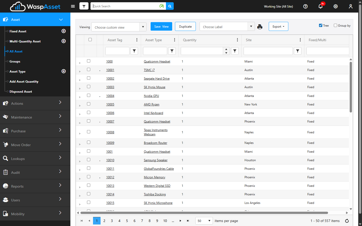Check the select-all header checkbox
The image size is (362, 226).
(90, 40)
